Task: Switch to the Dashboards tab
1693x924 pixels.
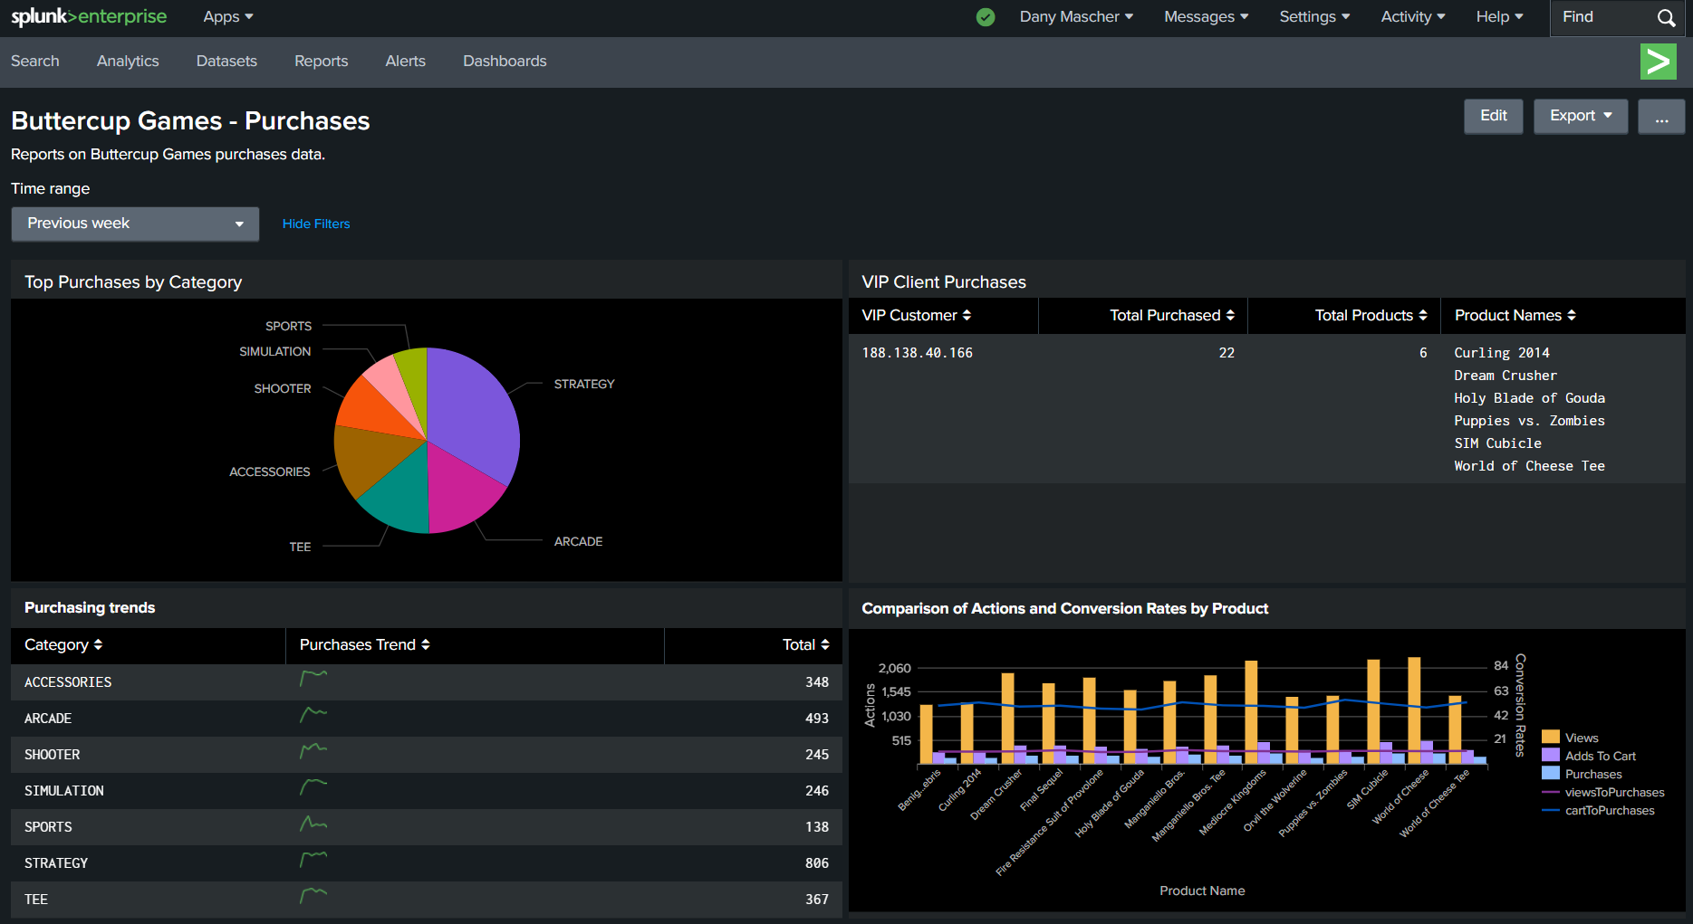Action: coord(505,61)
